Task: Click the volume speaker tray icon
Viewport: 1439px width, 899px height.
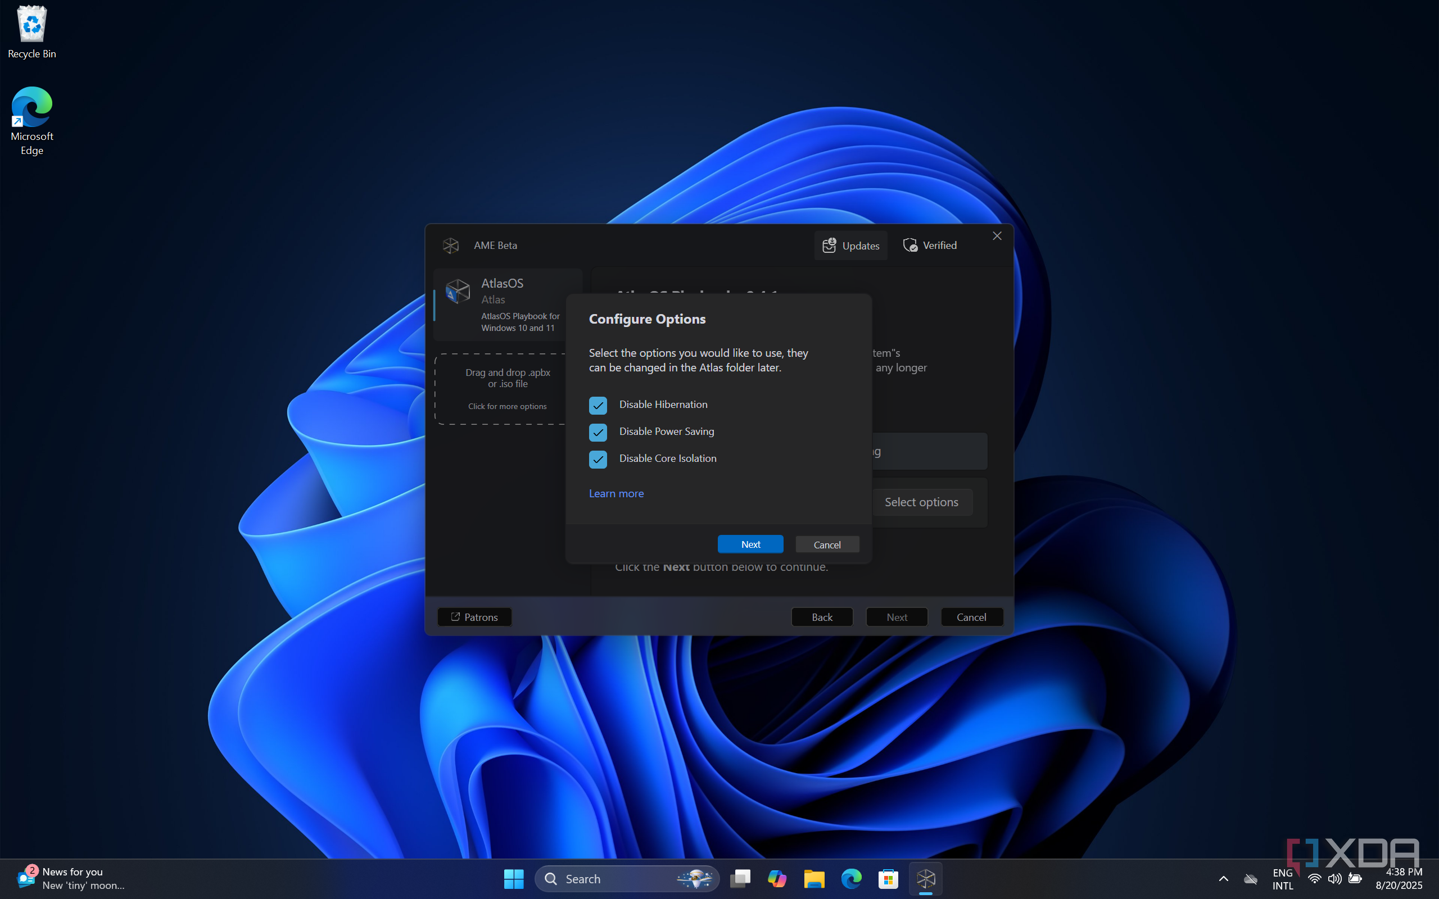Action: tap(1334, 879)
